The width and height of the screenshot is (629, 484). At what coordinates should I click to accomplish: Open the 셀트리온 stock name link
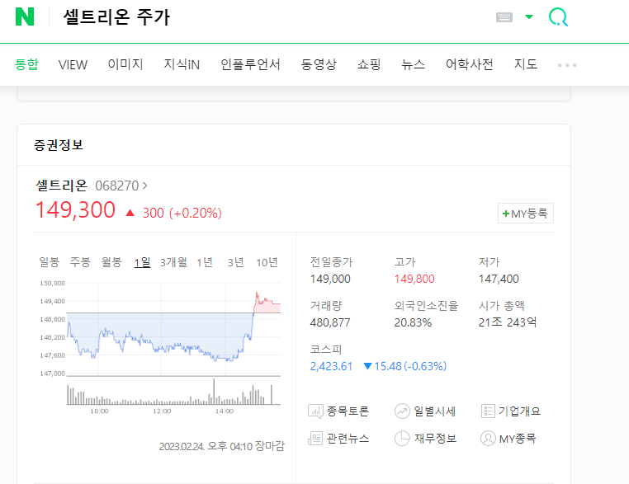tap(61, 186)
